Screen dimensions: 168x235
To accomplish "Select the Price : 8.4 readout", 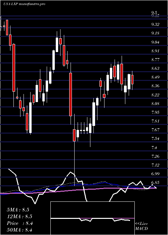I will (x=20, y=223).
